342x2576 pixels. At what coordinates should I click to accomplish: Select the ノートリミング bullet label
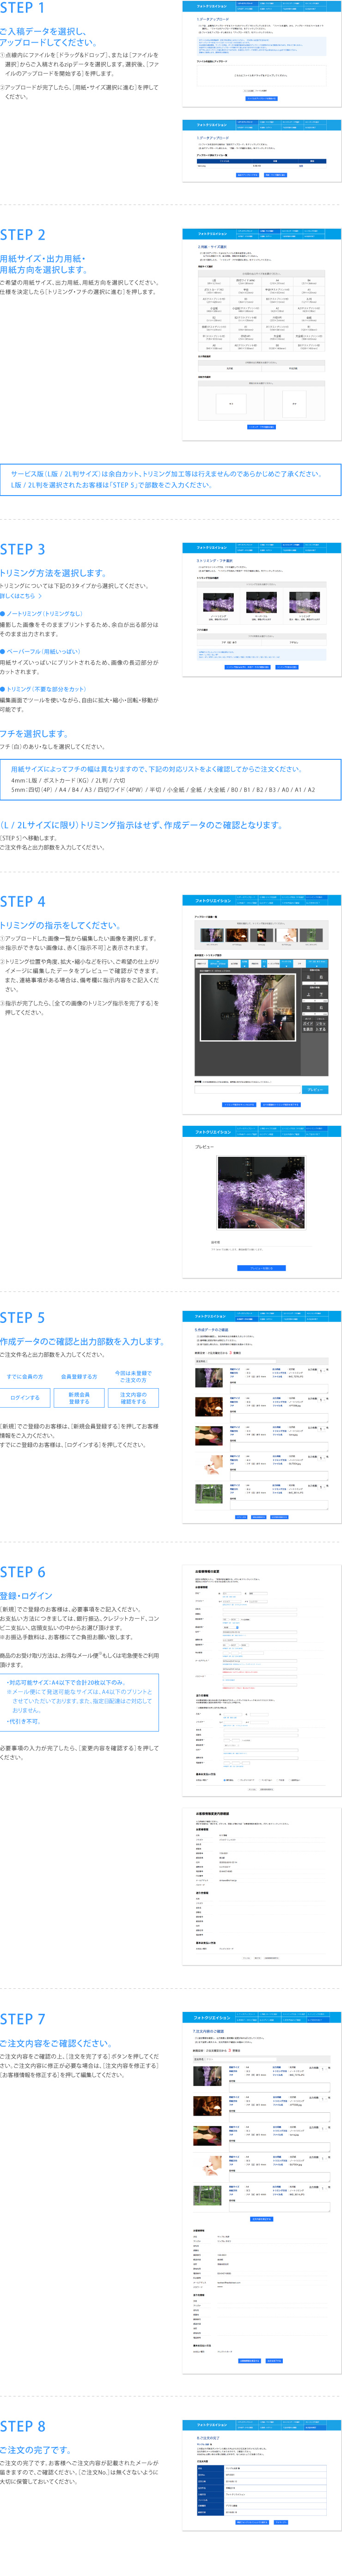click(41, 614)
